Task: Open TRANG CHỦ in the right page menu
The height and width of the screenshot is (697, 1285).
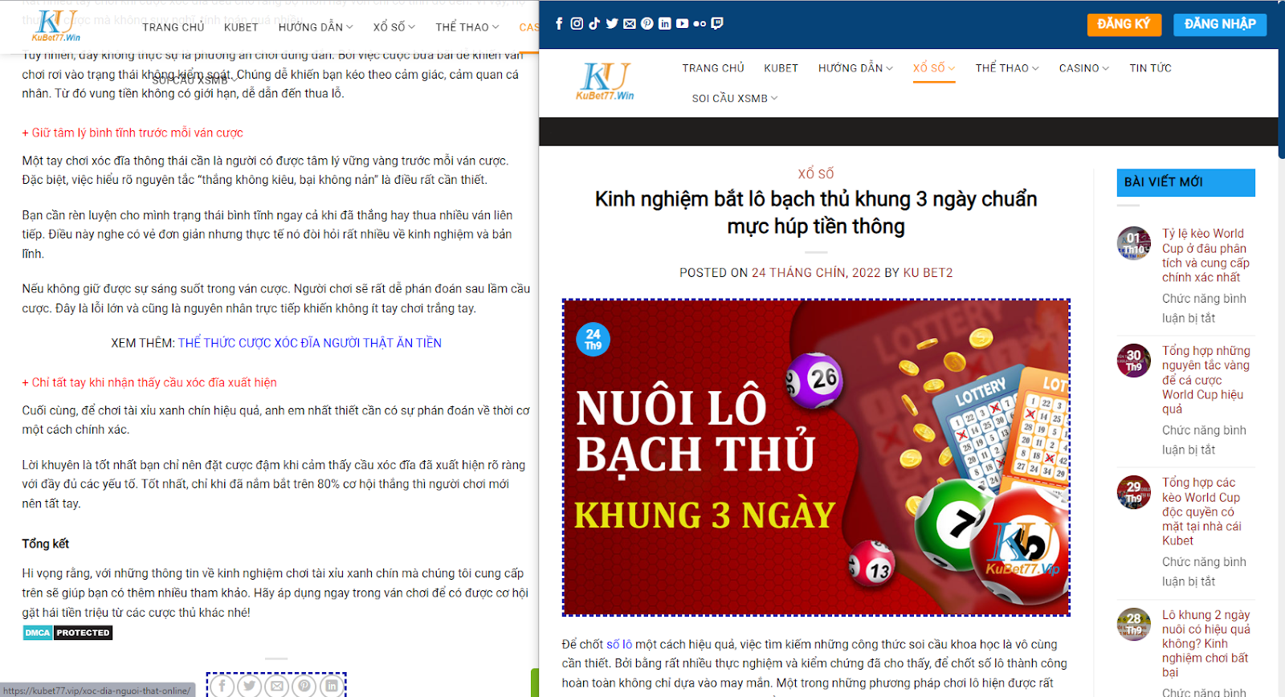Action: pos(713,68)
